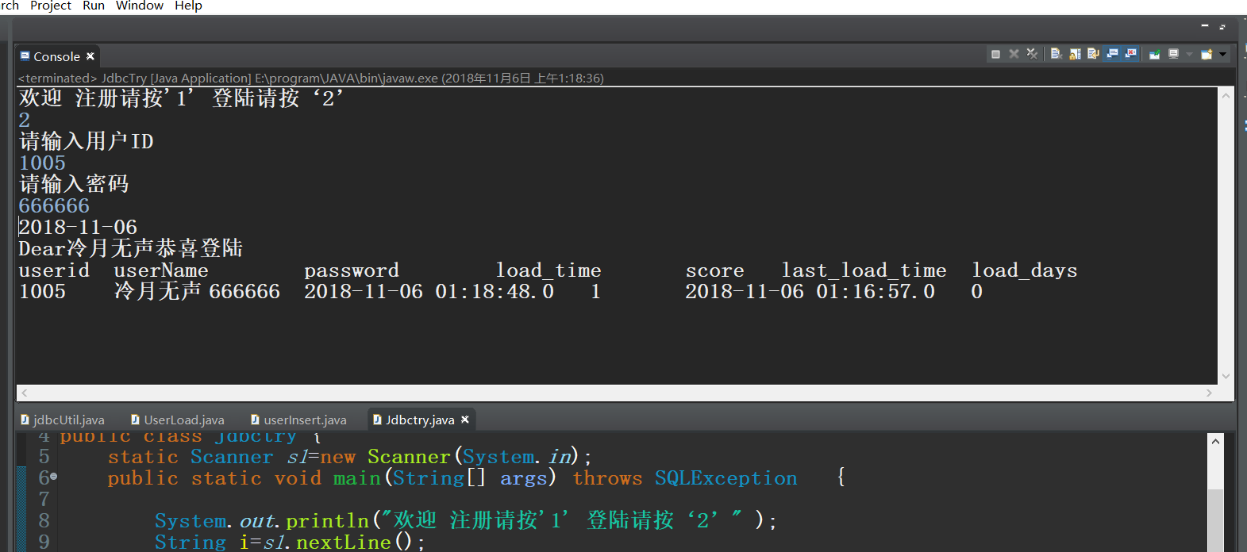This screenshot has width=1247, height=552.
Task: Click the 'load_time' column header in console output
Action: click(x=548, y=270)
